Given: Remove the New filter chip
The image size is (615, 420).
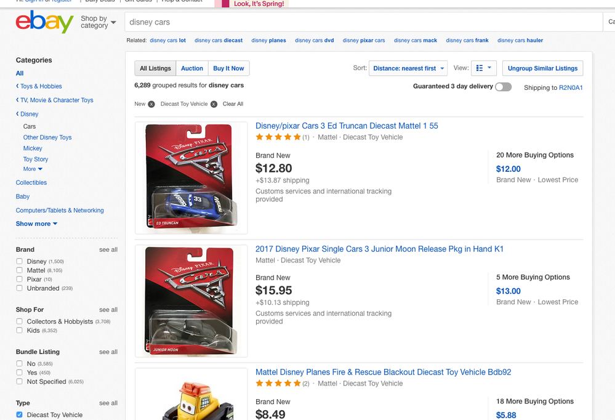Looking at the screenshot, I should pos(151,104).
